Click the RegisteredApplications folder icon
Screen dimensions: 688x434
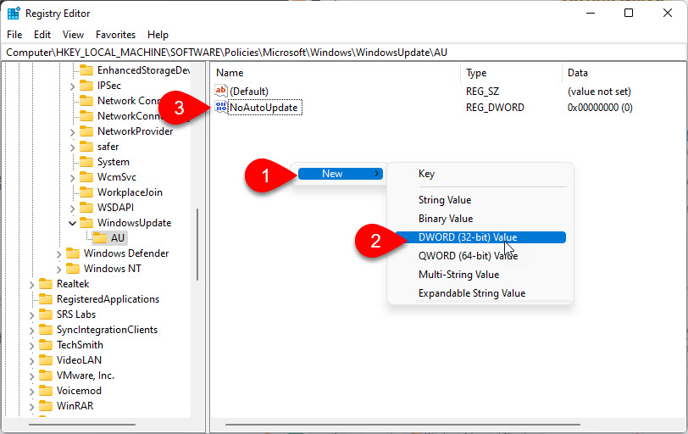46,299
